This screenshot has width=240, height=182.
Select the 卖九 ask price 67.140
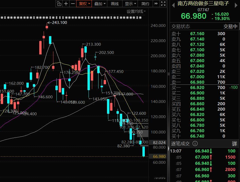[x=197, y=39]
